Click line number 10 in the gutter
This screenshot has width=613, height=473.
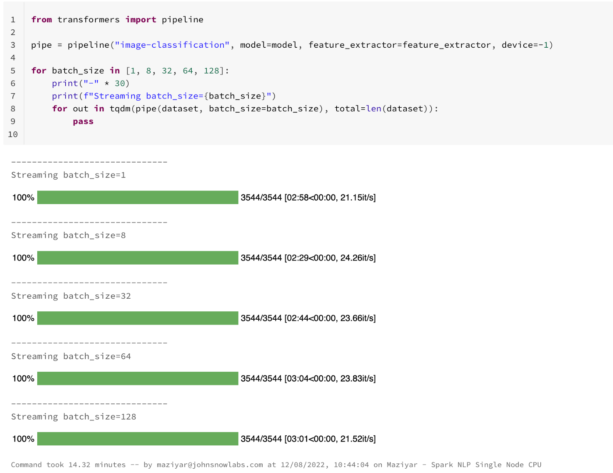(13, 134)
